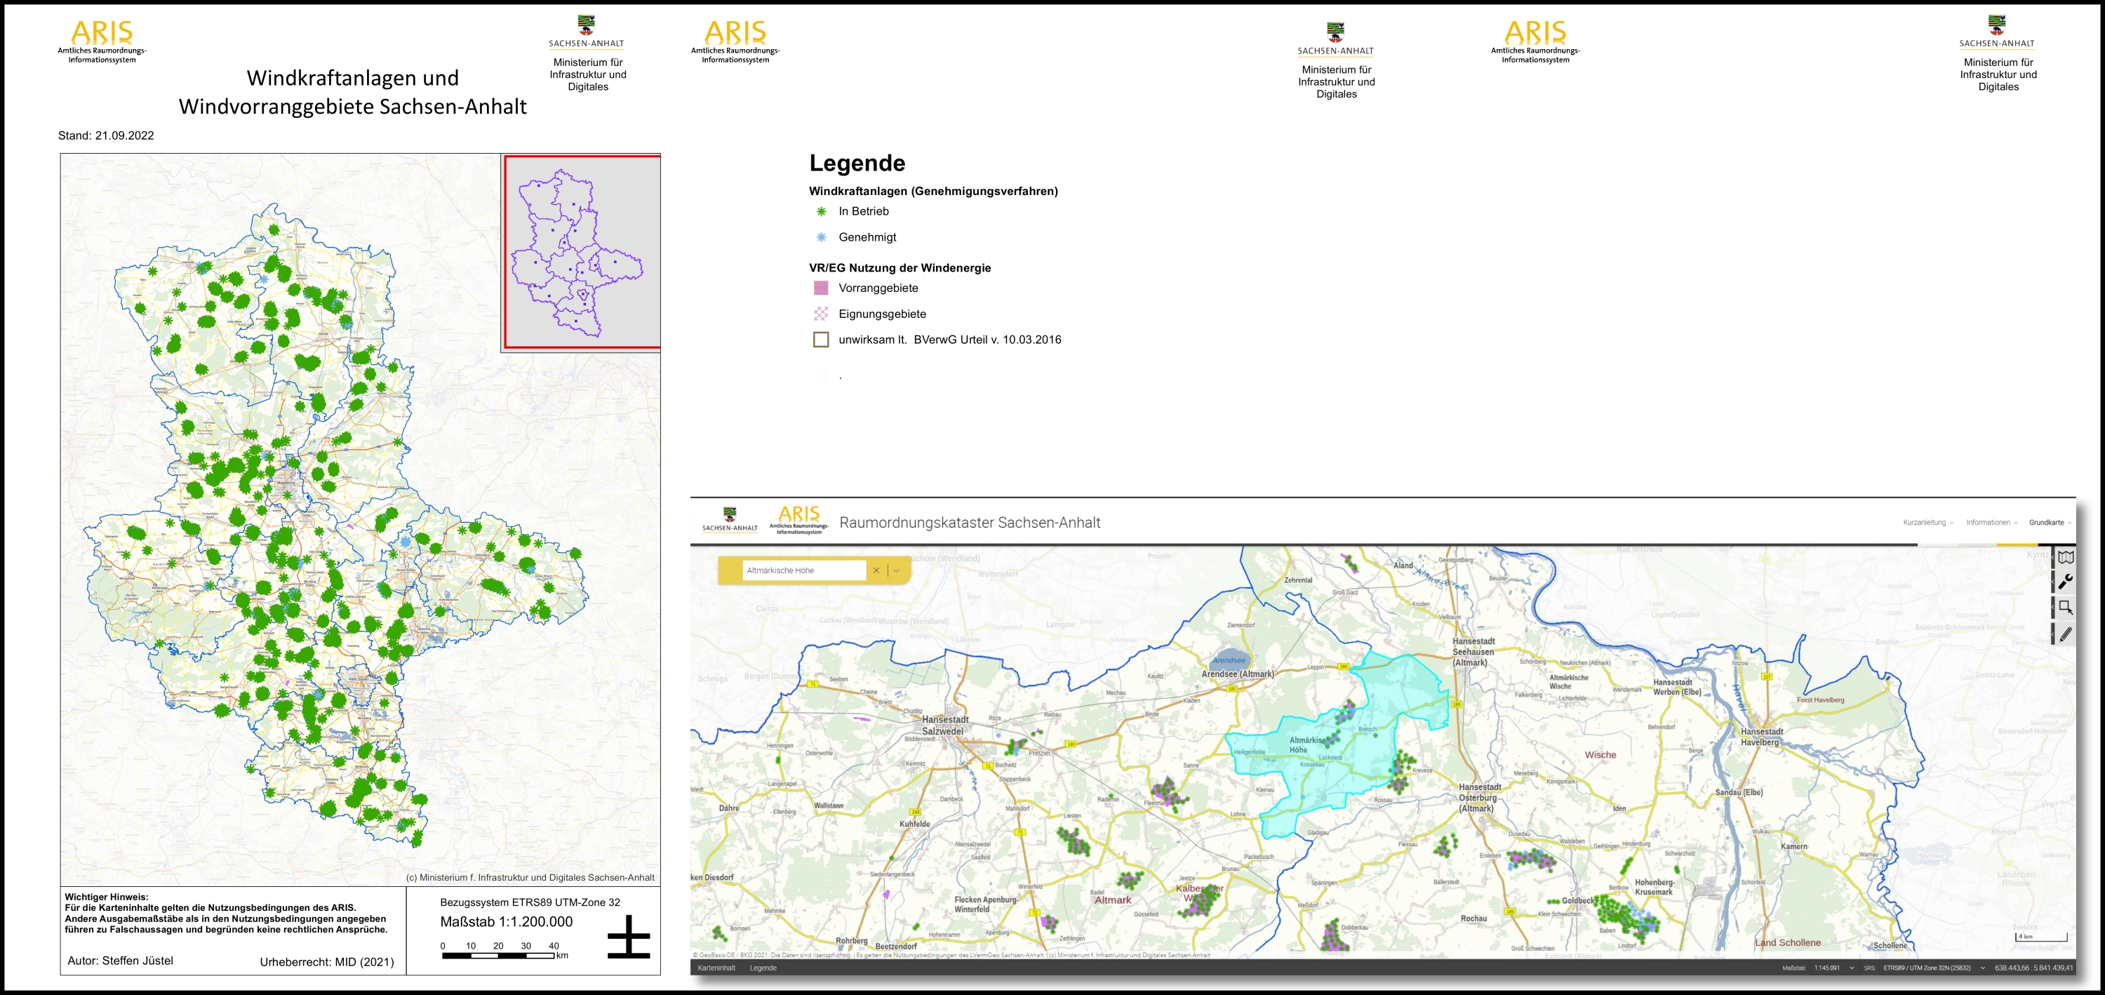This screenshot has height=995, width=2105.
Task: Open the Grundkarte dropdown menu
Action: (2050, 523)
